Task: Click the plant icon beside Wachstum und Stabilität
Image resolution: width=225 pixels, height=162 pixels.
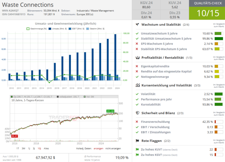Action: pyautogui.click(x=137, y=25)
